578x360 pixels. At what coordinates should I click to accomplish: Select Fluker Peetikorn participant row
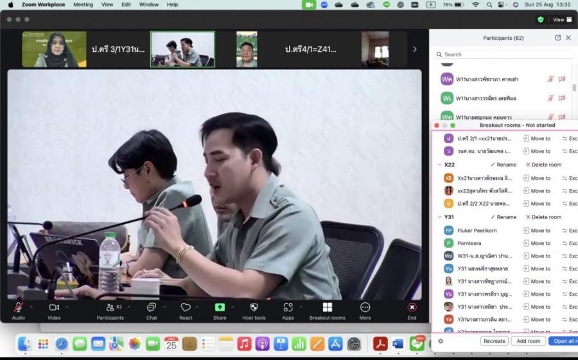click(x=504, y=231)
